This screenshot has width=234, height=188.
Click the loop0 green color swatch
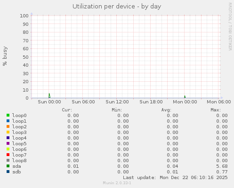tap(8, 115)
